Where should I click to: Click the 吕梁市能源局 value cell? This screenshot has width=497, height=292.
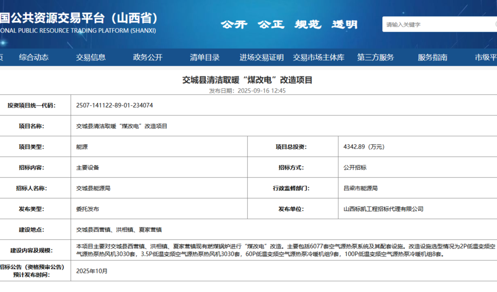pos(418,188)
